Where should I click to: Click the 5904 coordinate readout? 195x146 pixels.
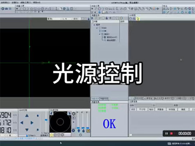click(5, 115)
